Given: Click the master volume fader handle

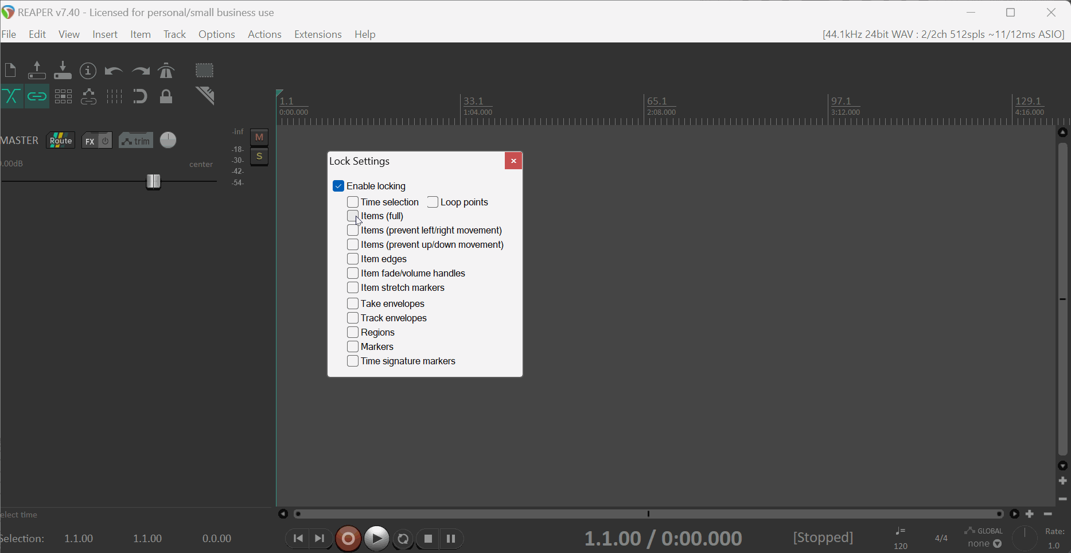Looking at the screenshot, I should click(x=153, y=182).
